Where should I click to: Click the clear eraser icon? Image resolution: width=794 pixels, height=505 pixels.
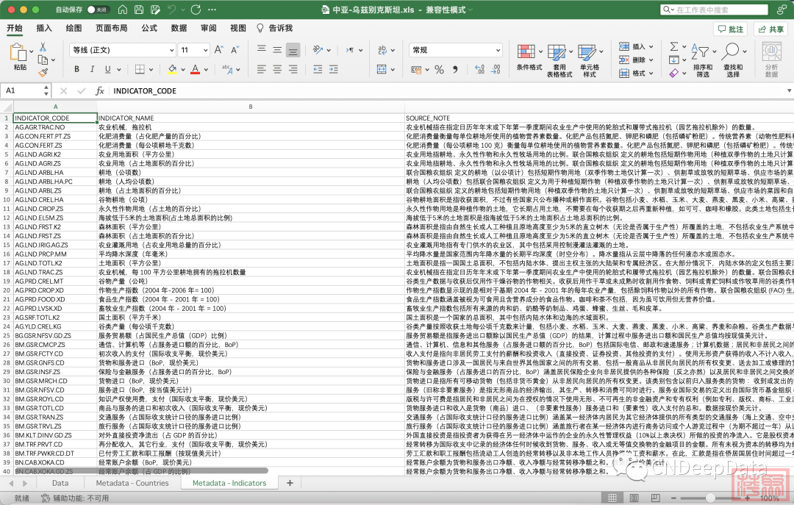point(673,73)
